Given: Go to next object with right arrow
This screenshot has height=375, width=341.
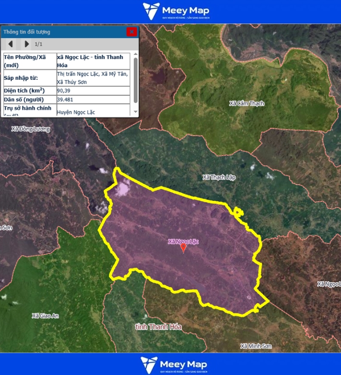Looking at the screenshot, I should 26,44.
